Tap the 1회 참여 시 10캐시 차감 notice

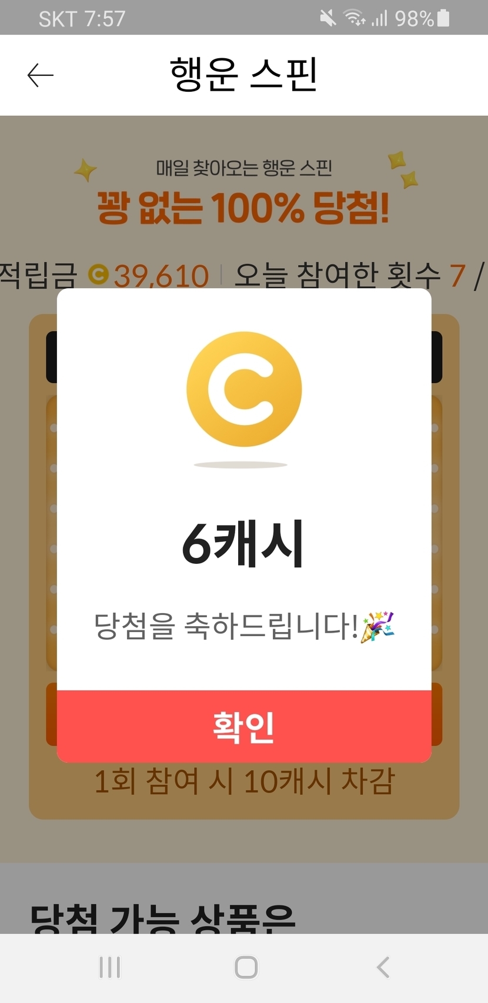point(245,781)
